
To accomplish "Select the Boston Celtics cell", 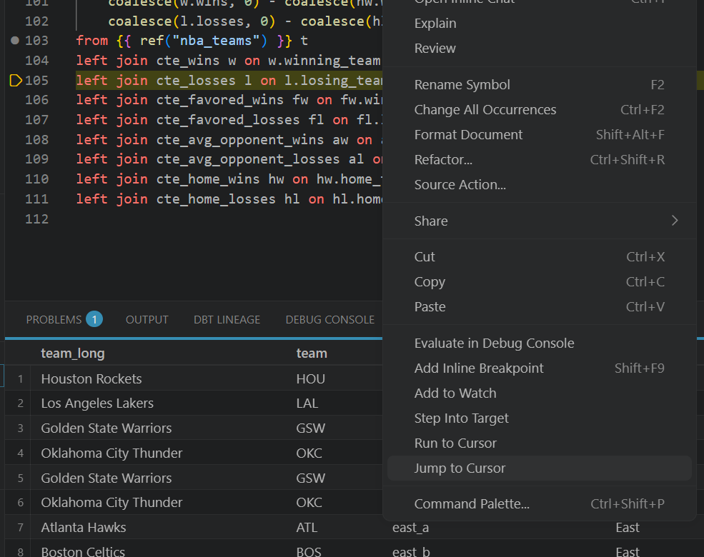I will click(83, 551).
